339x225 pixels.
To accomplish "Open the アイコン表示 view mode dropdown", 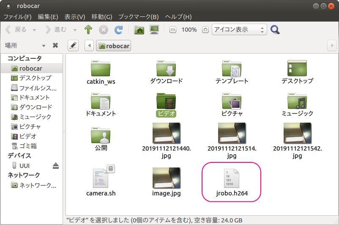I will [239, 30].
